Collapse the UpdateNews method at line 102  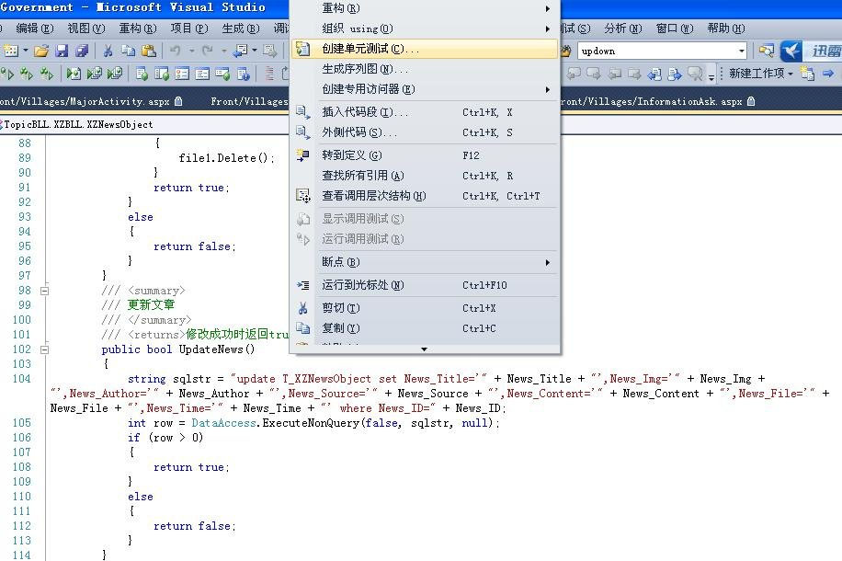(45, 349)
